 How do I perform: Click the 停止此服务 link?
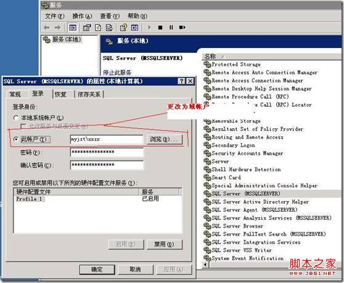click(117, 72)
